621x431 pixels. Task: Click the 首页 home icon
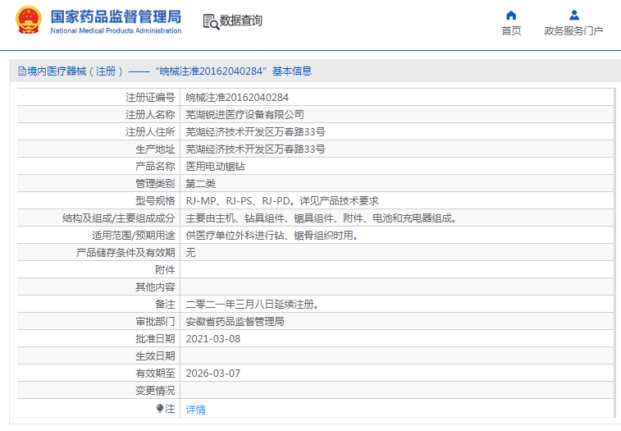[511, 16]
